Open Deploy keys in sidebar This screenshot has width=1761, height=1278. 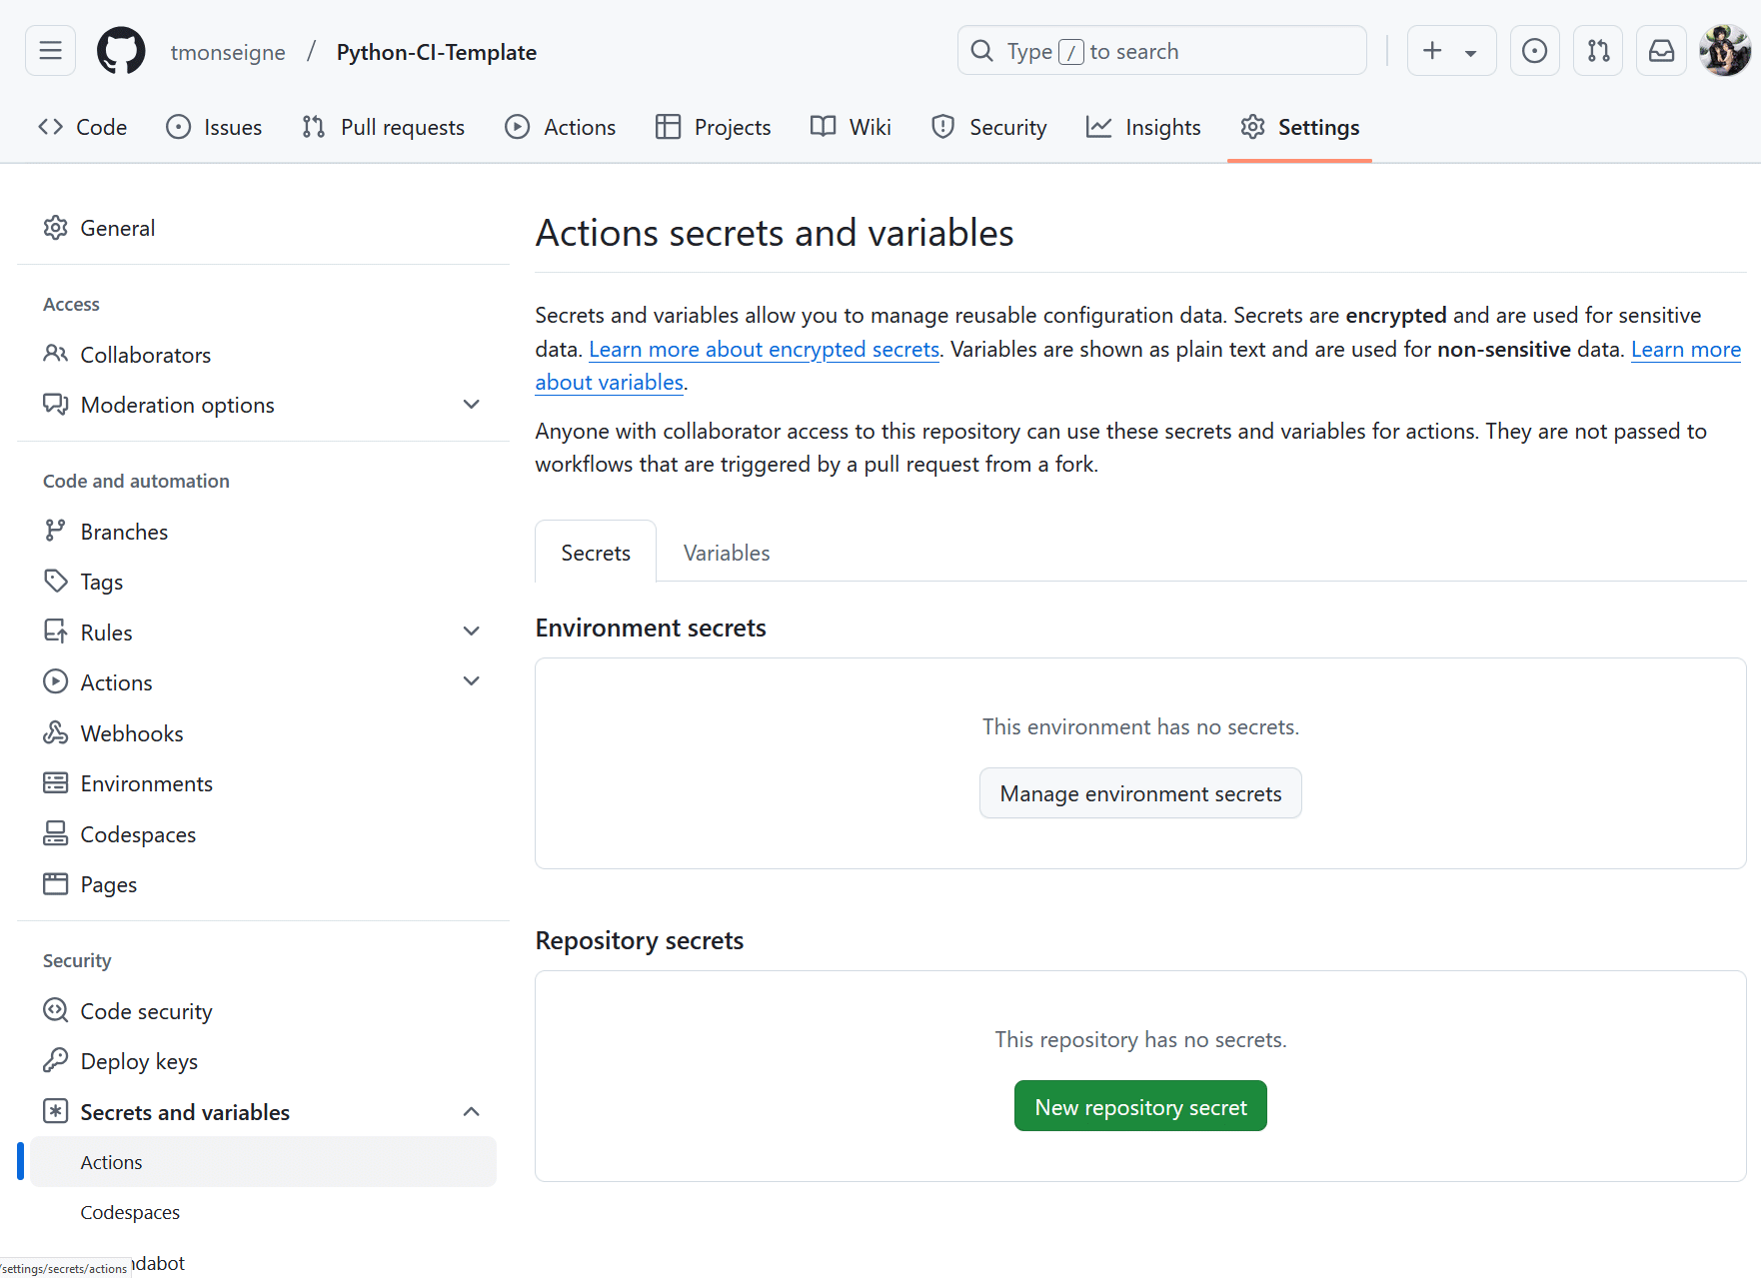(x=139, y=1061)
